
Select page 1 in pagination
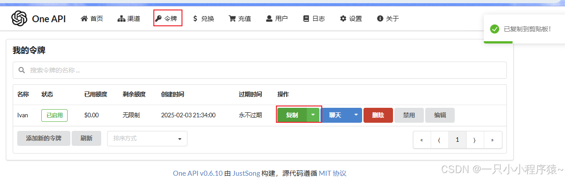coord(457,140)
